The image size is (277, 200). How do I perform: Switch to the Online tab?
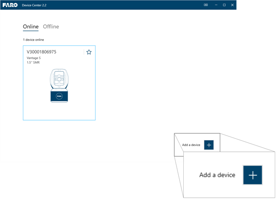[31, 27]
